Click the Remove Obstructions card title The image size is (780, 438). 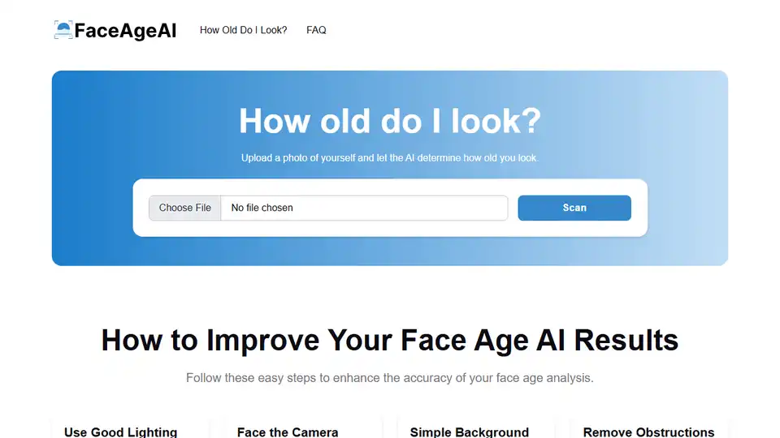(x=648, y=432)
